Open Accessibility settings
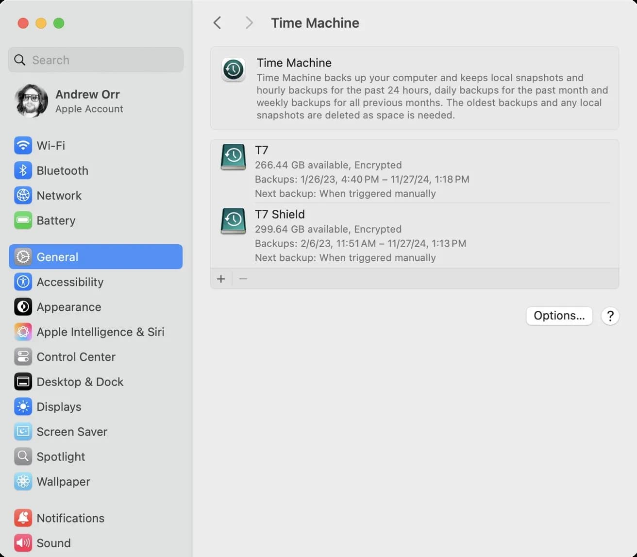 tap(96, 282)
